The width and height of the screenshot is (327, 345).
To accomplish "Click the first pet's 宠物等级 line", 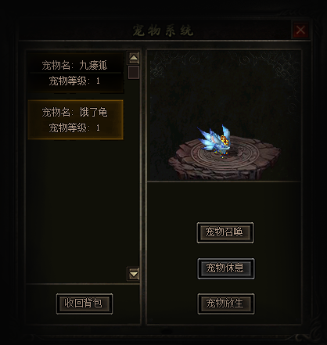I will point(74,81).
